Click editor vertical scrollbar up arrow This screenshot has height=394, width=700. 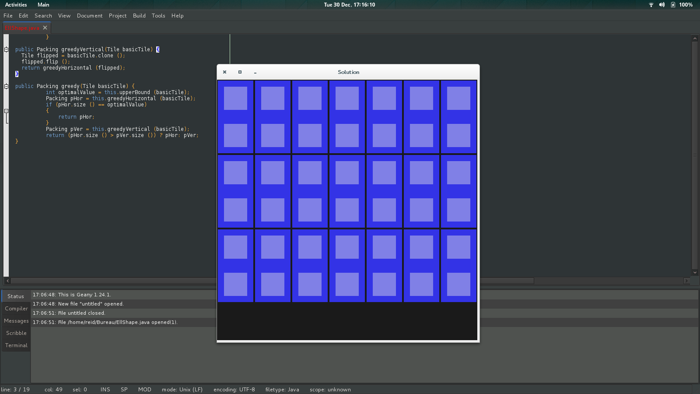click(695, 39)
